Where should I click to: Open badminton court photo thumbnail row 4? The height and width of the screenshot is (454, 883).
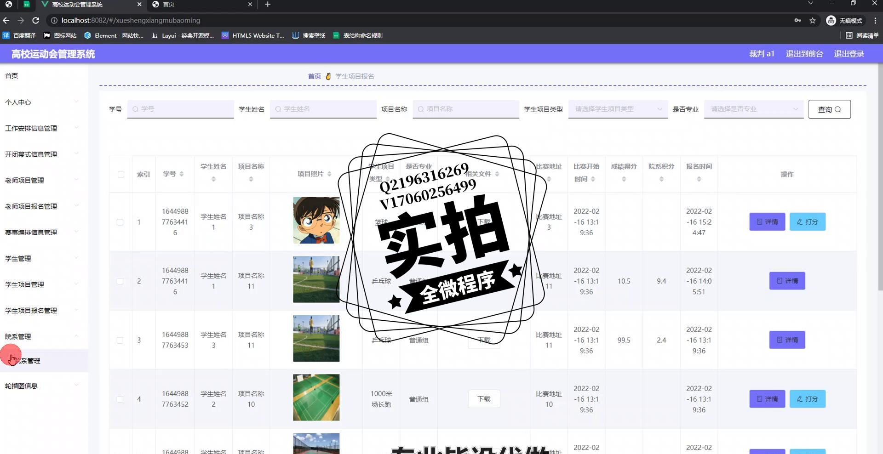tap(316, 397)
